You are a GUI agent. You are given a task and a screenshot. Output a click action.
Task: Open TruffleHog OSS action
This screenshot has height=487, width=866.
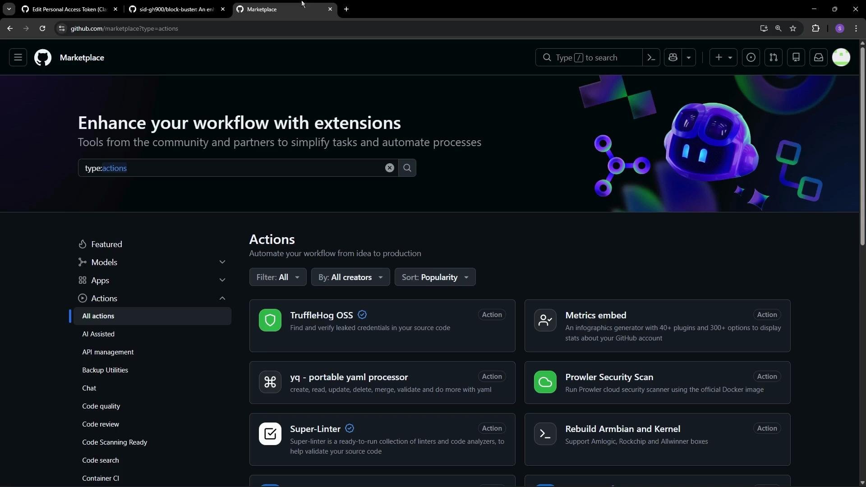[x=322, y=316]
